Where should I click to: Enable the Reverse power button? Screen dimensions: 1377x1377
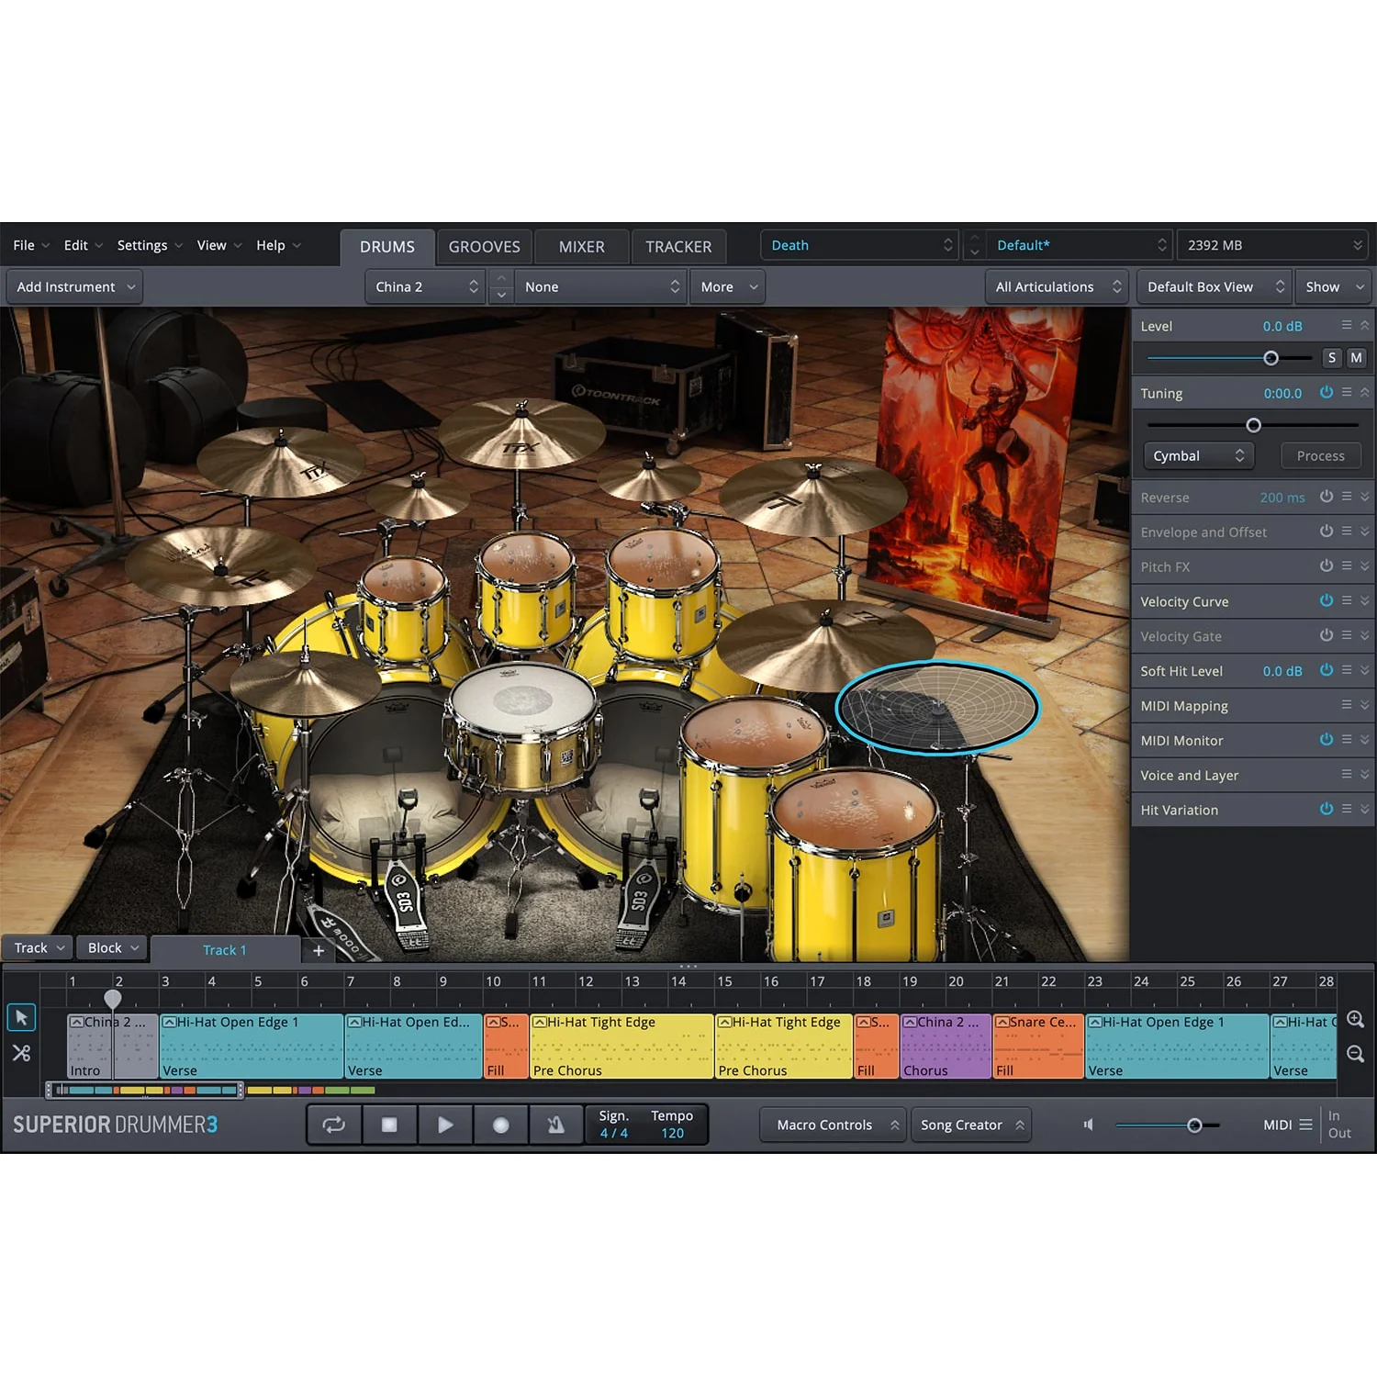(1327, 497)
